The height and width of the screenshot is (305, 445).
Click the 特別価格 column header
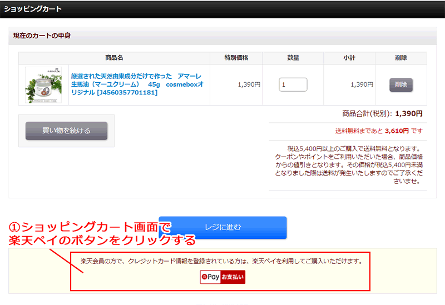click(x=236, y=58)
